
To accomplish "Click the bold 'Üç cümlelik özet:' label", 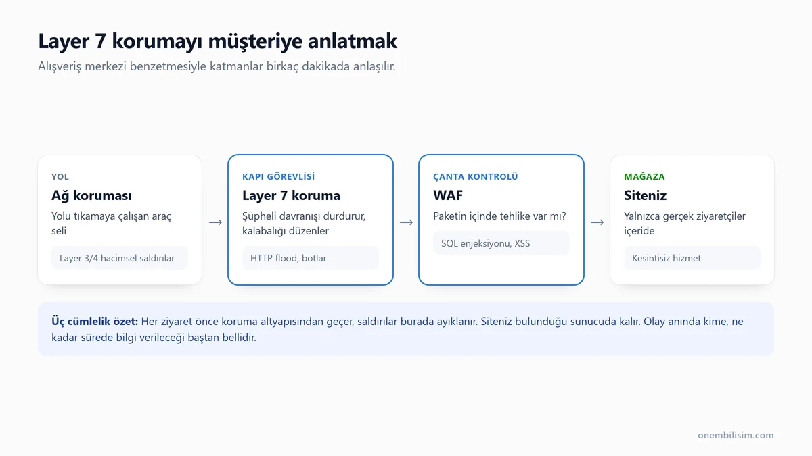I will coord(95,322).
